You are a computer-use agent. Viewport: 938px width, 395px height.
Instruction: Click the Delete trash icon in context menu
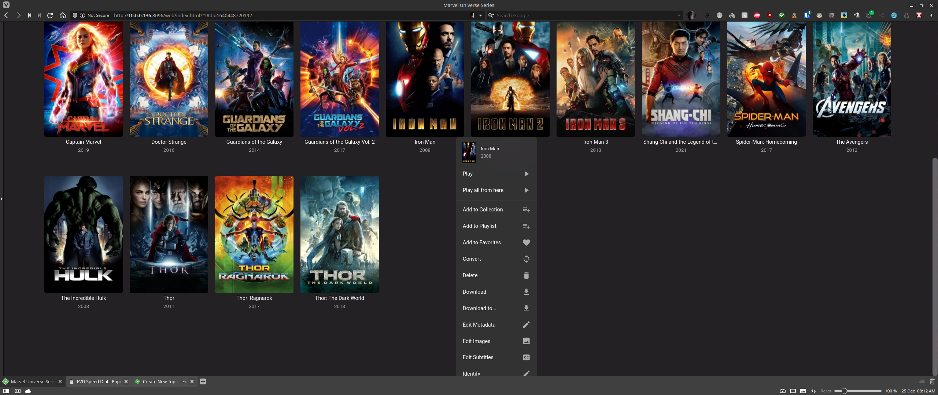(x=526, y=275)
